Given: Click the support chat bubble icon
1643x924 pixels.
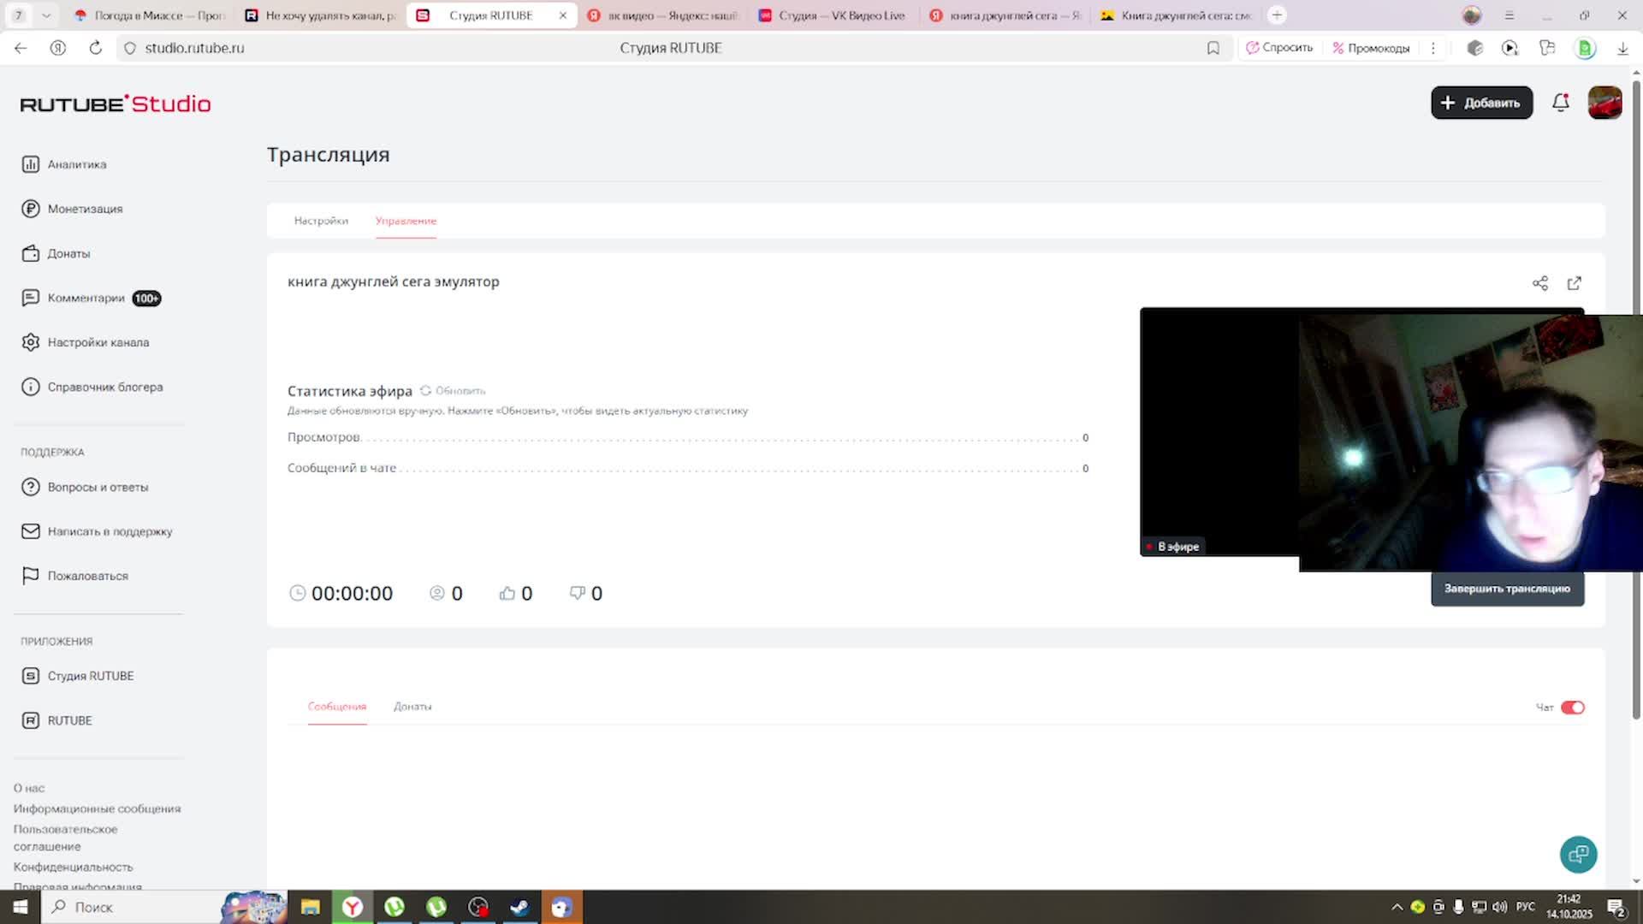Looking at the screenshot, I should (x=1578, y=854).
